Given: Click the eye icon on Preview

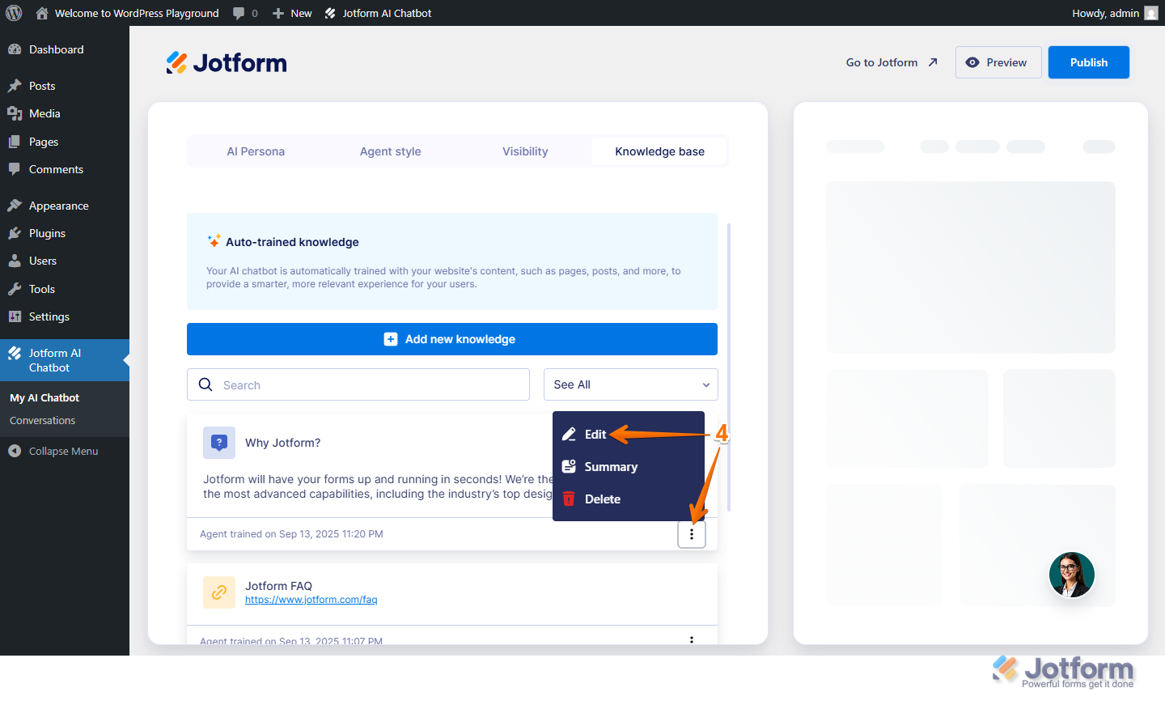Looking at the screenshot, I should click(972, 62).
